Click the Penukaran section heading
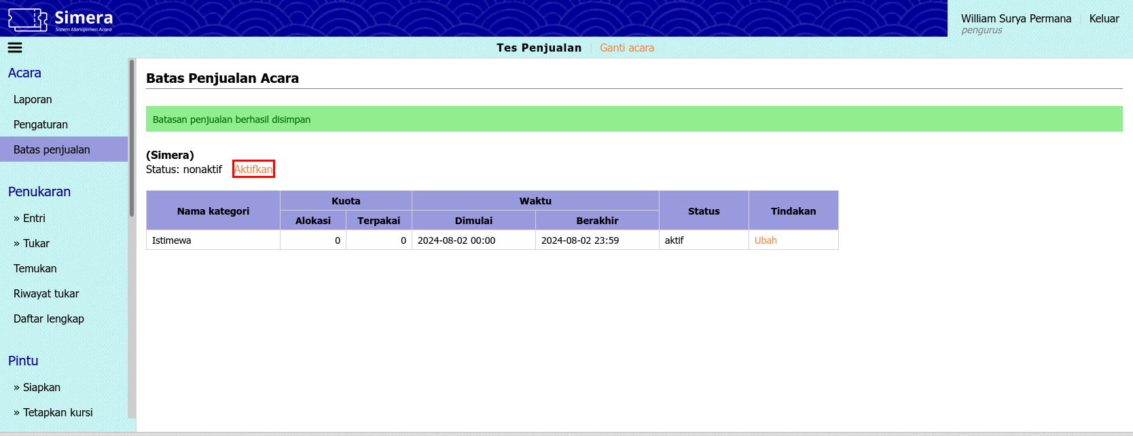 click(39, 192)
